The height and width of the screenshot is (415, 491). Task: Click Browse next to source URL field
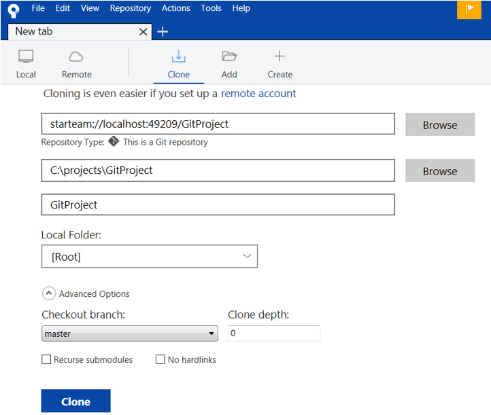pos(440,124)
